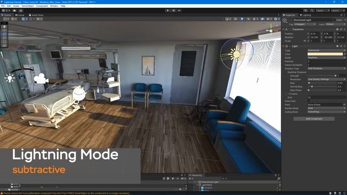
Task: Select the Transform tool in scene overlay
Action: tap(4, 45)
